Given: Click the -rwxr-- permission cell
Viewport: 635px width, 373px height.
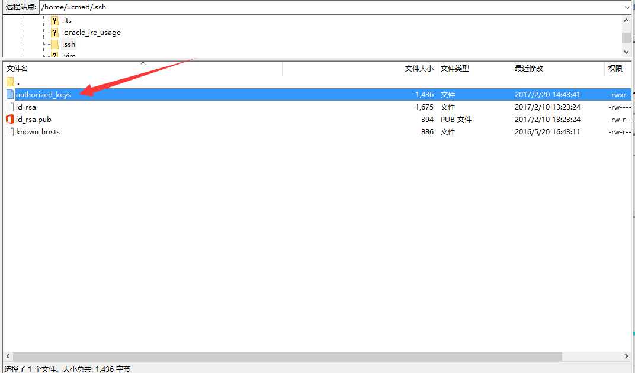Looking at the screenshot, I should [x=620, y=94].
